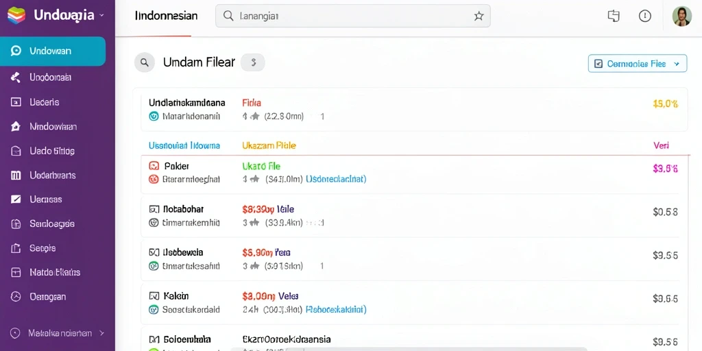
Task: Click into the Lanangiar search field
Action: (353, 16)
